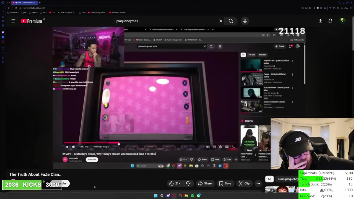
Task: Click the site padlock icon in the address bar
Action: click(x=21, y=8)
